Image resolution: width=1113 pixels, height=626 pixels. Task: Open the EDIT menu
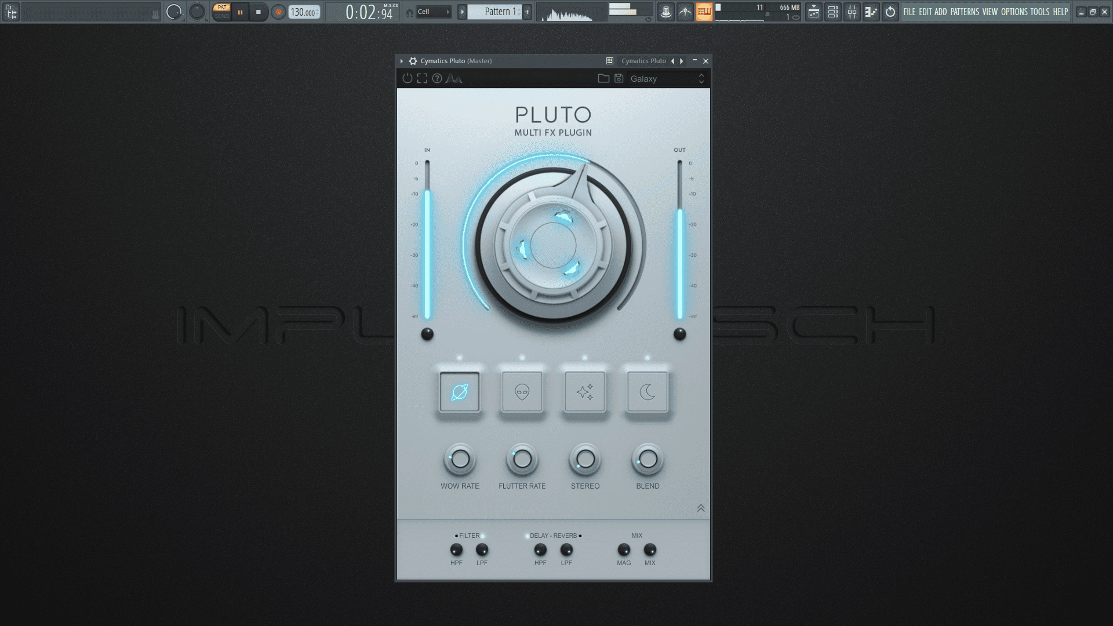pos(925,12)
